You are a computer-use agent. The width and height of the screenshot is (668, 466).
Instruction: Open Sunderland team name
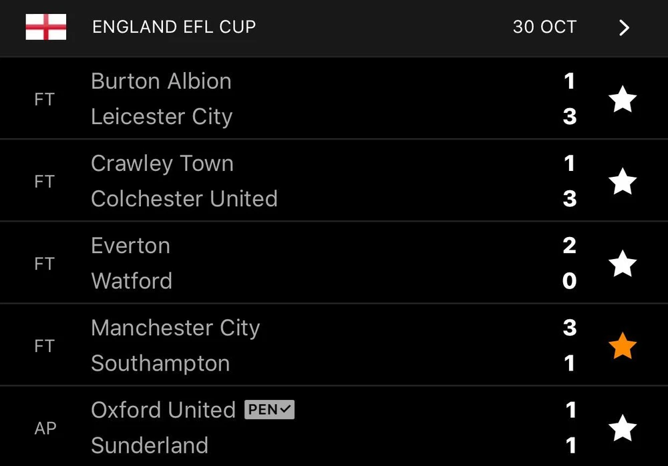click(x=150, y=445)
